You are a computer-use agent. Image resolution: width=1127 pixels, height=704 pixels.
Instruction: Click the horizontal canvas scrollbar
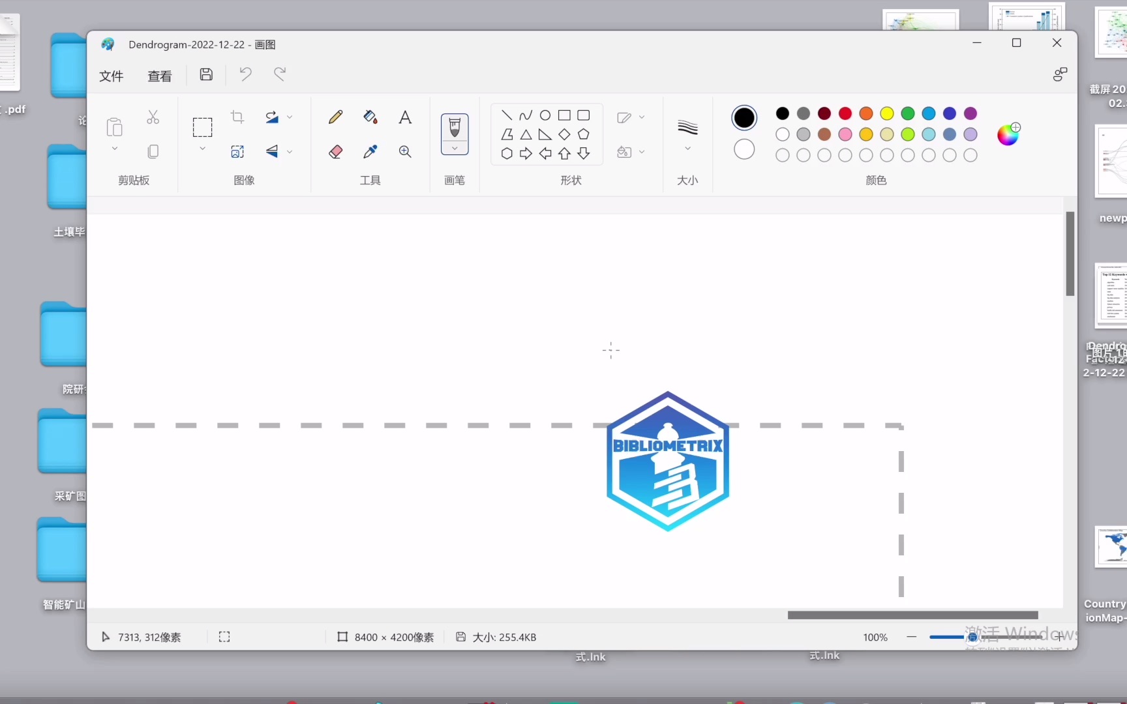point(912,615)
